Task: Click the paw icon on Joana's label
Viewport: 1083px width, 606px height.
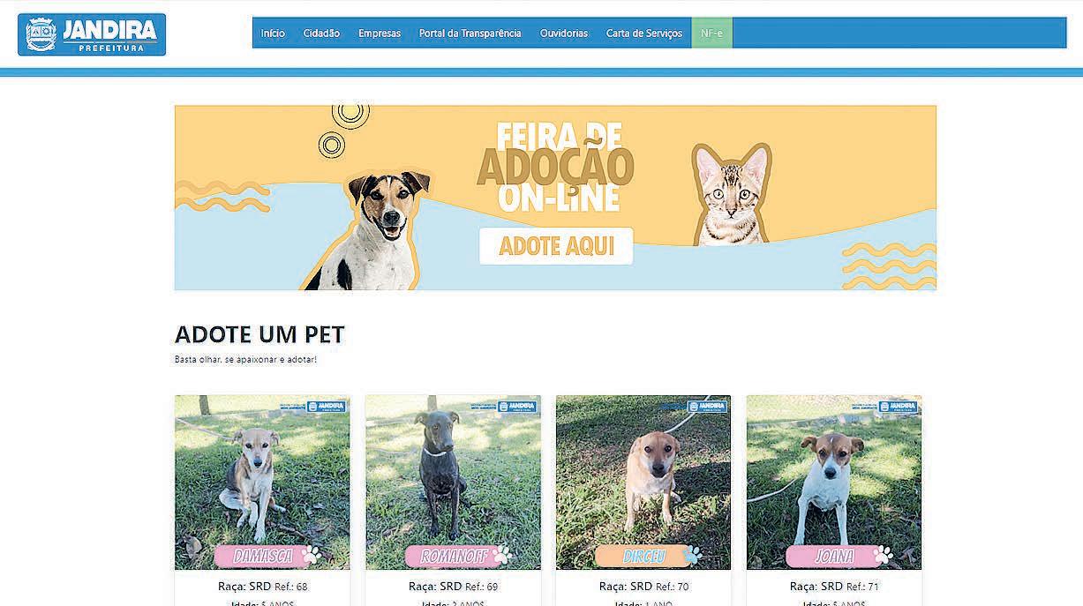Action: click(x=883, y=555)
